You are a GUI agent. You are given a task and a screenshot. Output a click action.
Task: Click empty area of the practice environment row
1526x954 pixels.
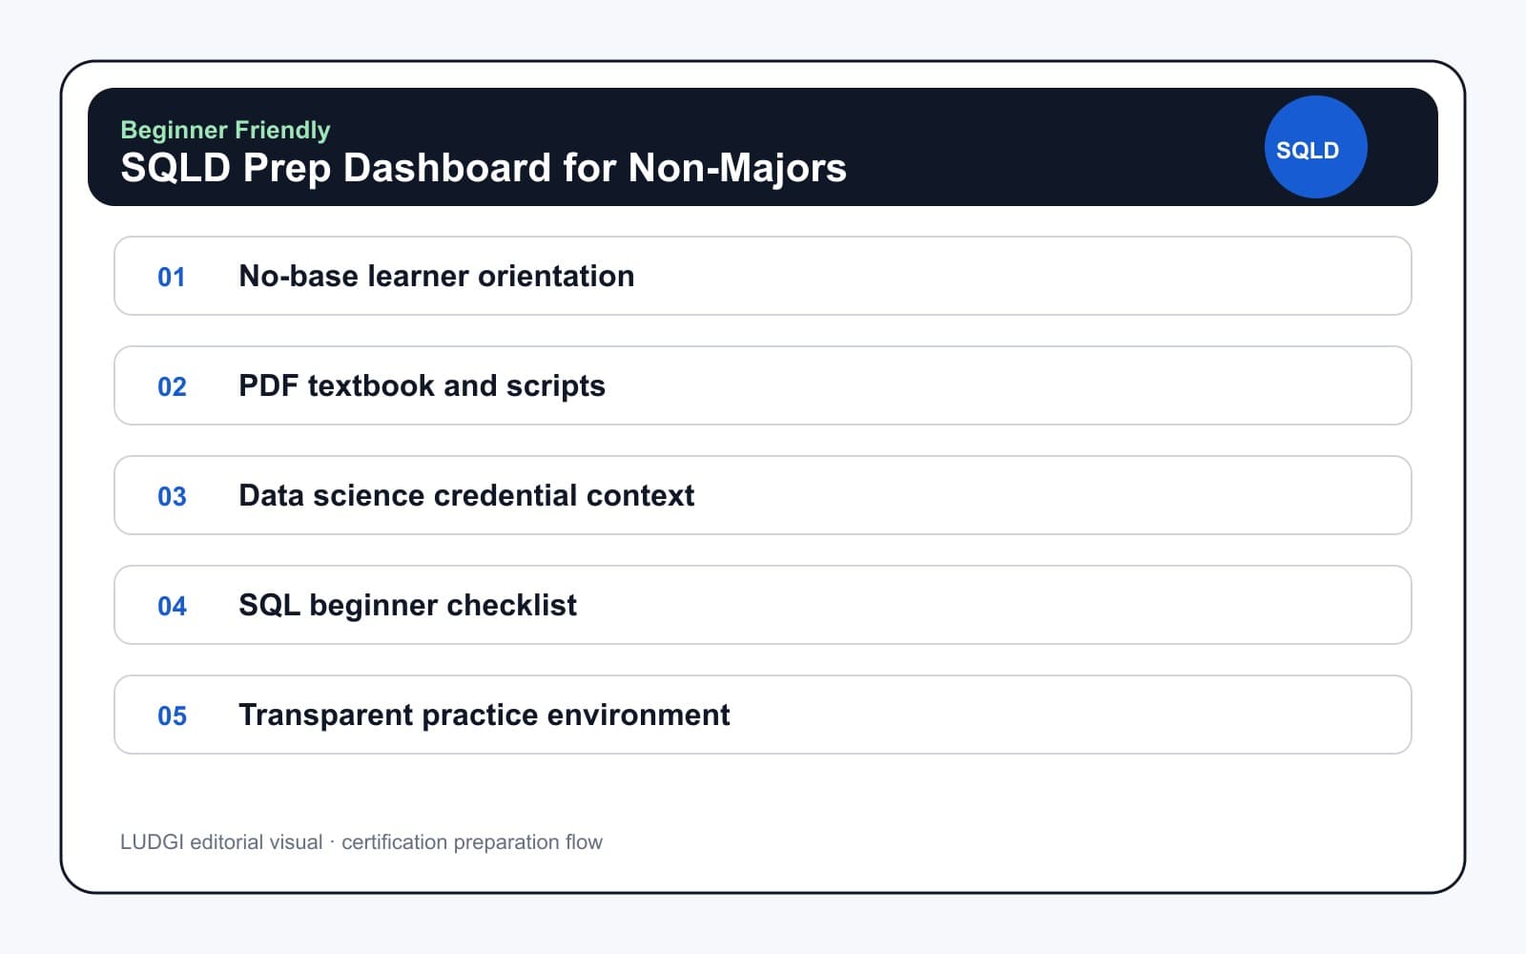click(x=1068, y=715)
